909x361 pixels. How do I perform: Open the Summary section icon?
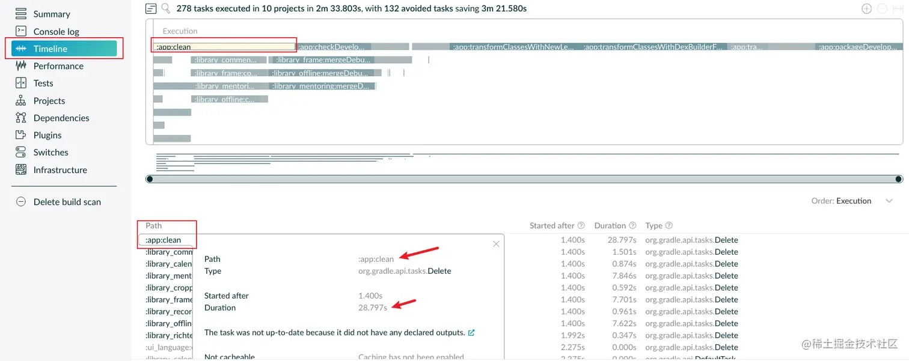(x=21, y=14)
